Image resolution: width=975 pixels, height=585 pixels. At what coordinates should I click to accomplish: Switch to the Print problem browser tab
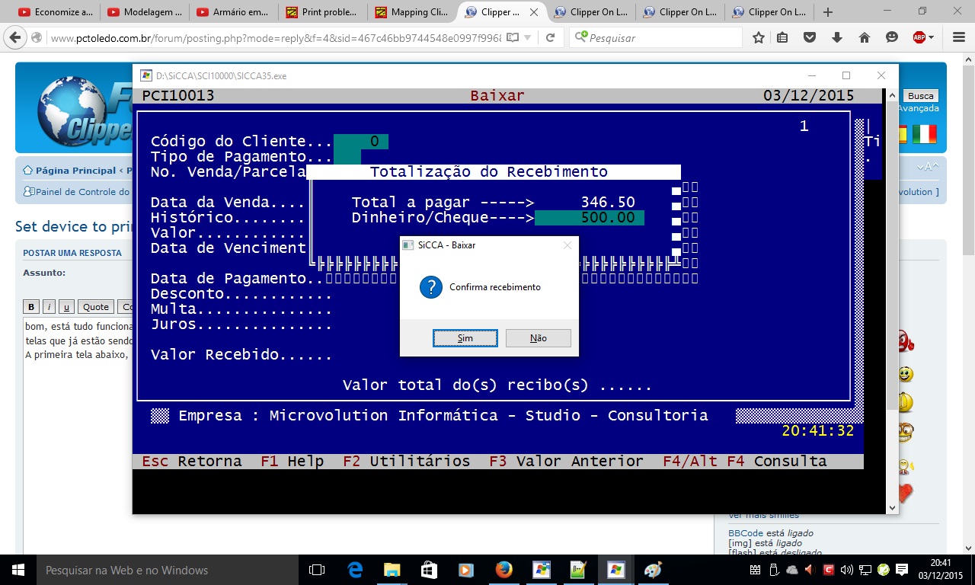point(321,12)
